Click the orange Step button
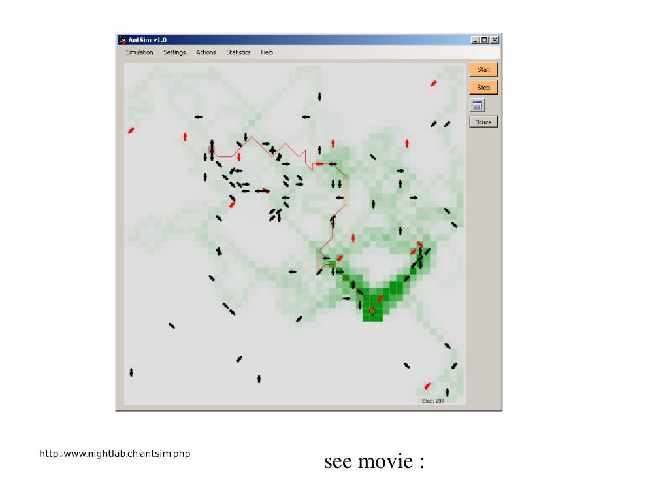This screenshot has height=502, width=669. [483, 88]
